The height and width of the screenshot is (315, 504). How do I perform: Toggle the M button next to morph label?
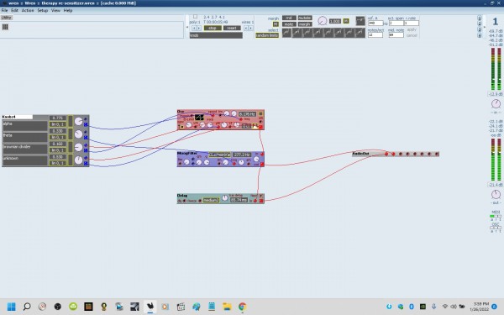(276, 24)
